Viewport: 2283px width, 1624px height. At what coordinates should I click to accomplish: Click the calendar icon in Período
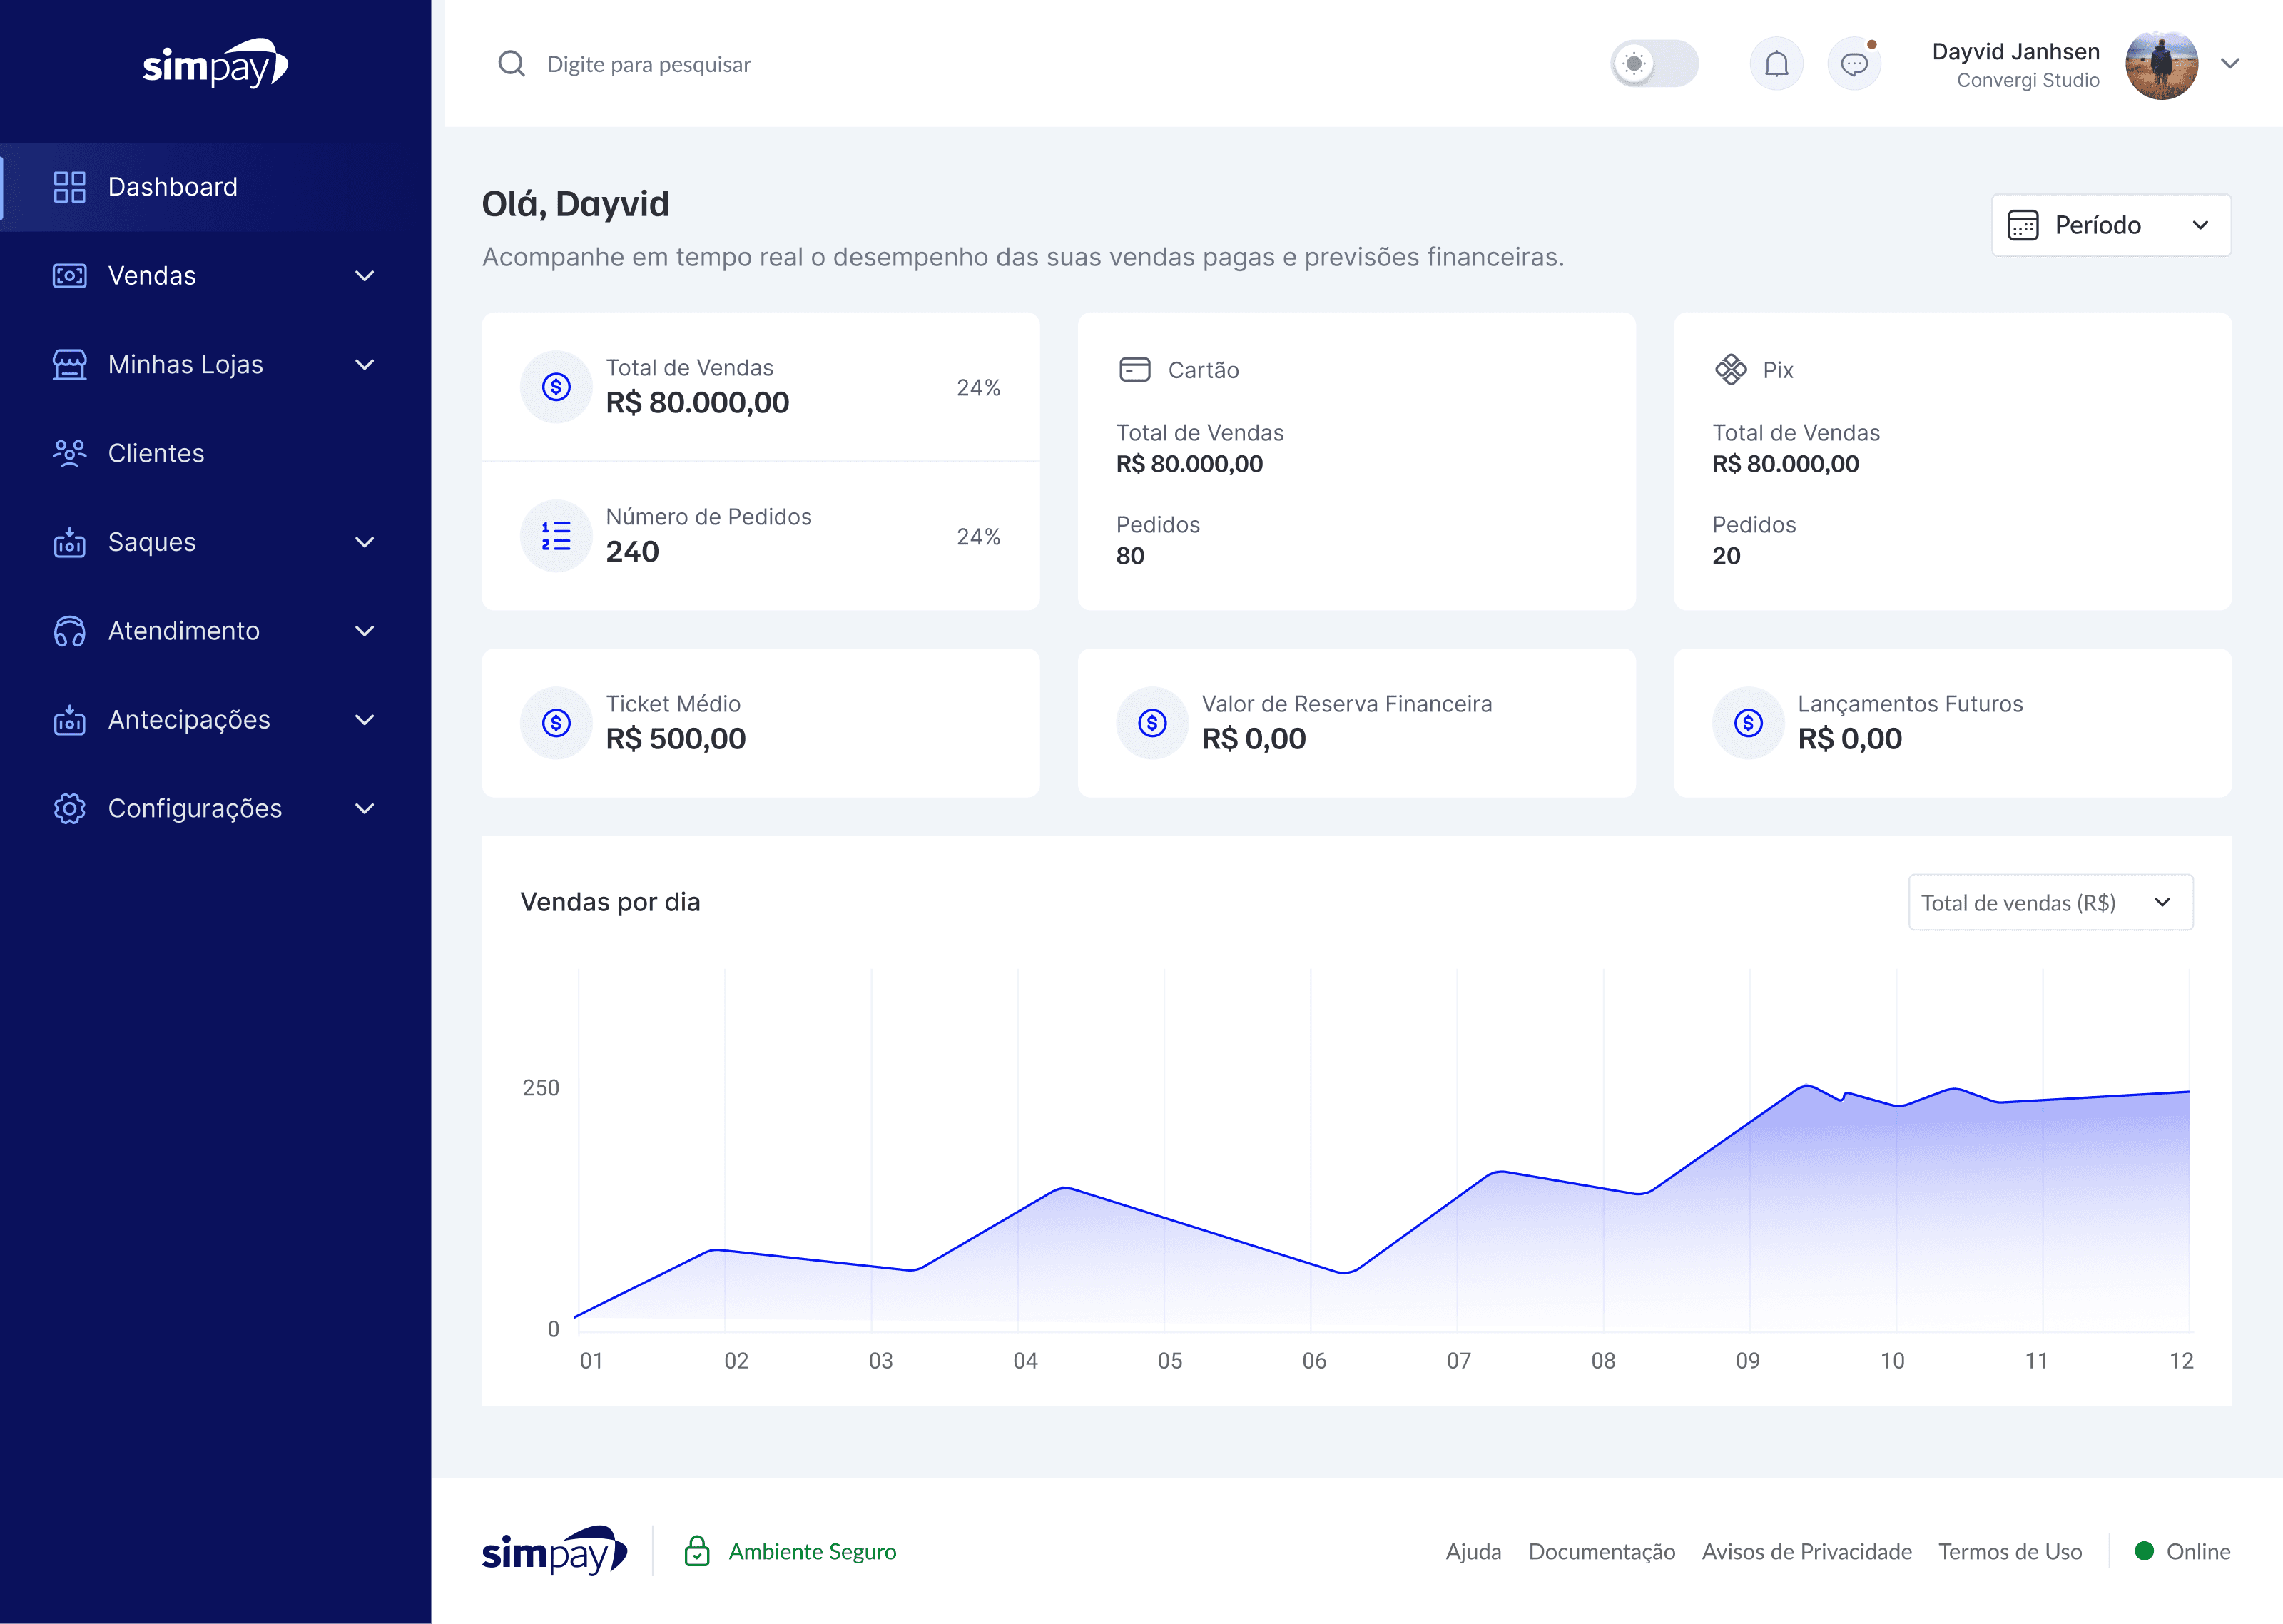point(2023,225)
